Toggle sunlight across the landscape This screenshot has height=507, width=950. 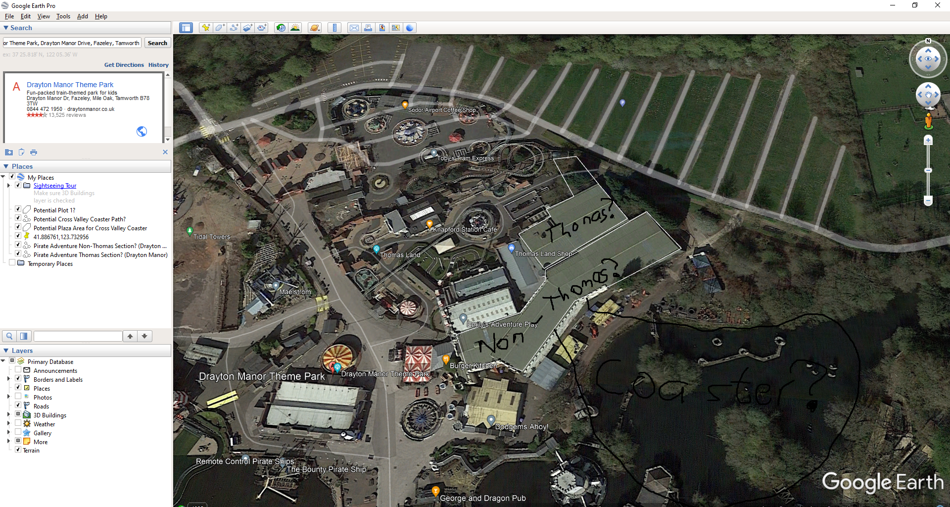(295, 28)
